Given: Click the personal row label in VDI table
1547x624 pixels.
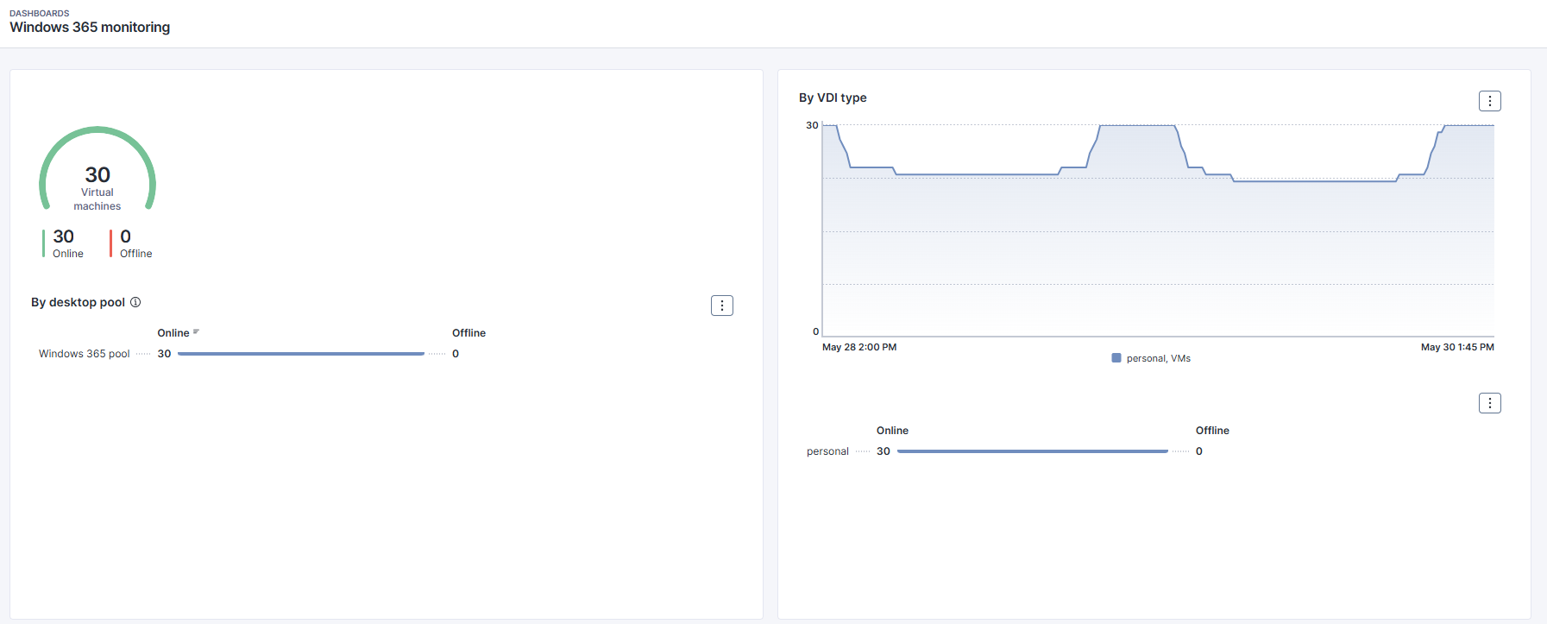Looking at the screenshot, I should tap(827, 451).
